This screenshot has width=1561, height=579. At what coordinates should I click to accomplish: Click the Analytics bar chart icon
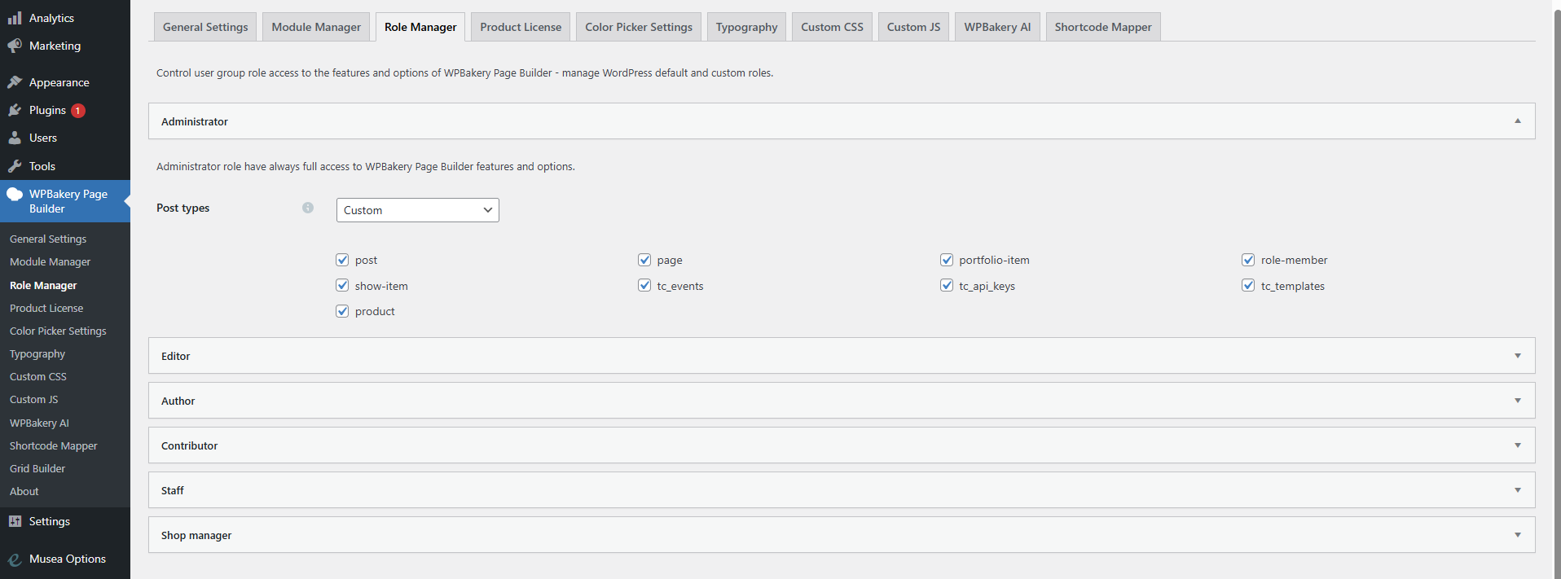coord(15,17)
